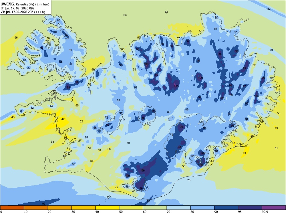The image size is (286, 214).
Task: Click the 'UWC/IG: Rakastig (%) í 2 m hæð' title
Action: [x=25, y=4]
